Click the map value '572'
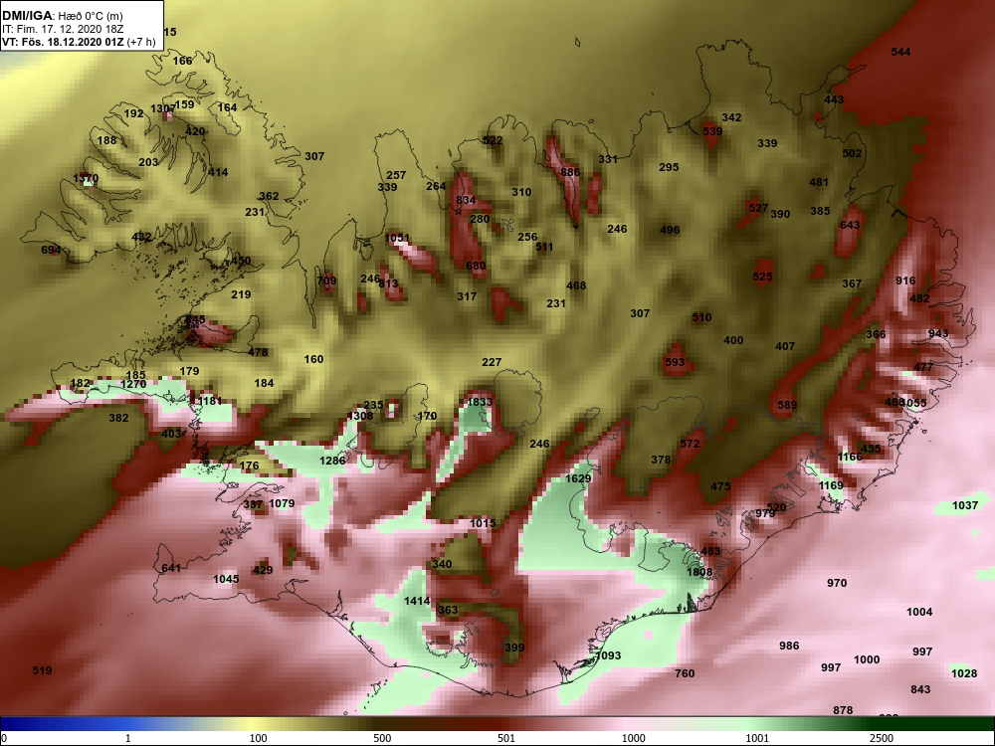This screenshot has height=746, width=995. [x=690, y=444]
